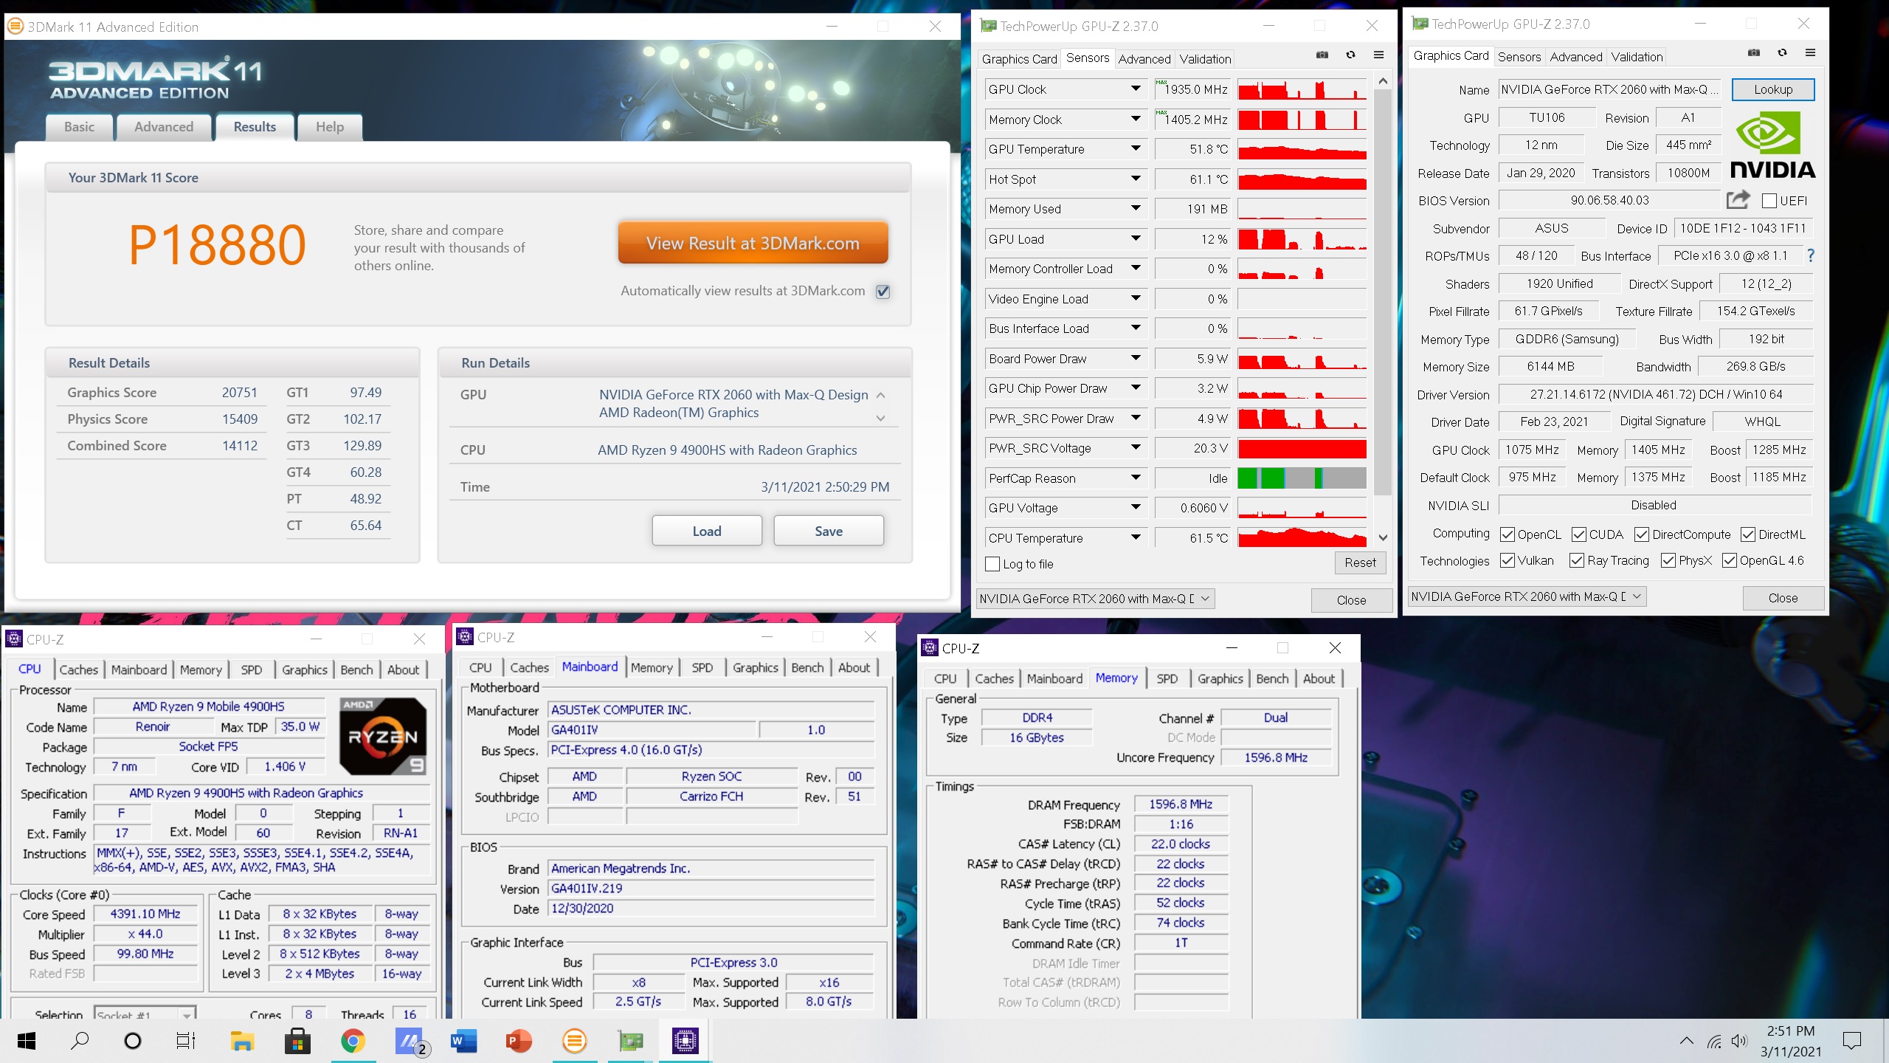Click Close button in GPU-Z Sensors window
The image size is (1889, 1063).
click(x=1351, y=600)
